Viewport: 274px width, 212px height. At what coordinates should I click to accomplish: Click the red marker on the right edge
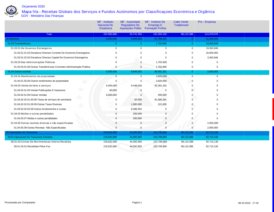pyautogui.click(x=273, y=109)
